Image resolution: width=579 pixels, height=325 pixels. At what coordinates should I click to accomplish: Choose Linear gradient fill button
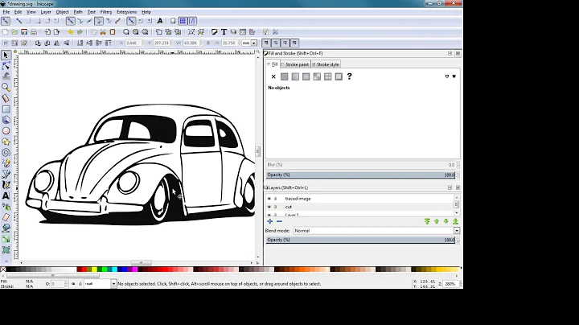295,76
